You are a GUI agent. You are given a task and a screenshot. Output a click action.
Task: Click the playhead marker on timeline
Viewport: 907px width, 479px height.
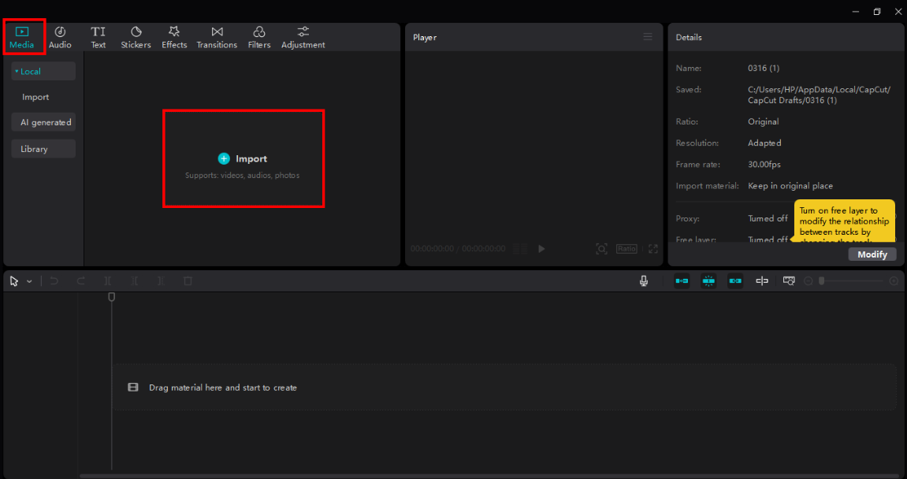pos(112,297)
